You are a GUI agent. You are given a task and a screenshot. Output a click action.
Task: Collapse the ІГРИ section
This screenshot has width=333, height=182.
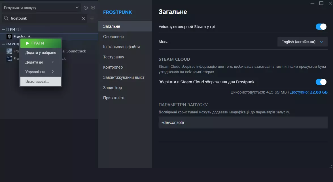click(4, 29)
